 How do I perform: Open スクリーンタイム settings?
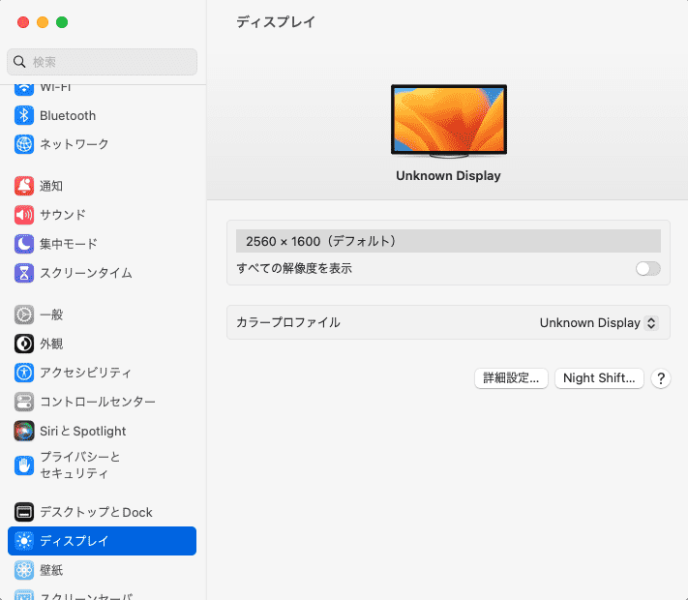click(102, 273)
